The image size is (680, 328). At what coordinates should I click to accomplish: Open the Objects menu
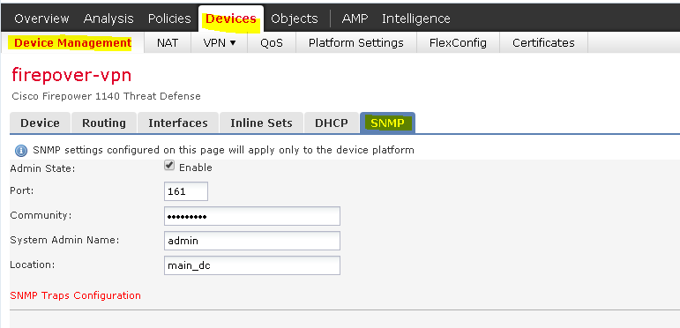click(x=294, y=19)
